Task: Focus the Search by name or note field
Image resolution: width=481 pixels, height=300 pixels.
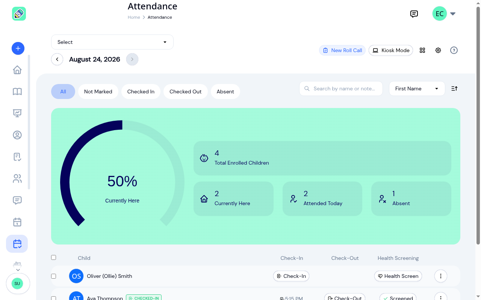Action: click(x=341, y=88)
